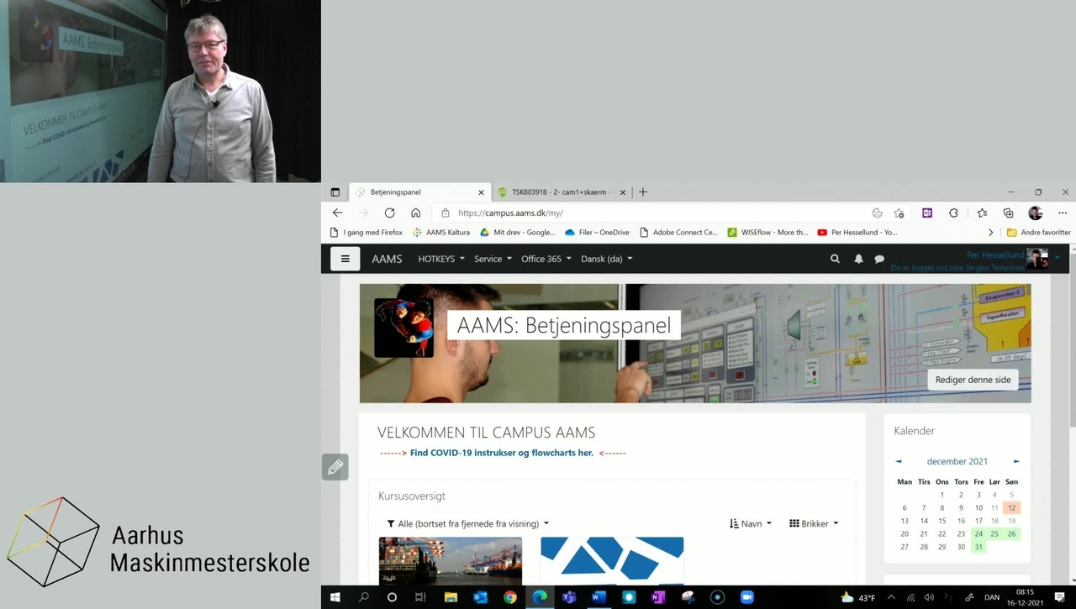Open Microsoft Teams from taskbar
The image size is (1076, 609).
click(x=569, y=597)
